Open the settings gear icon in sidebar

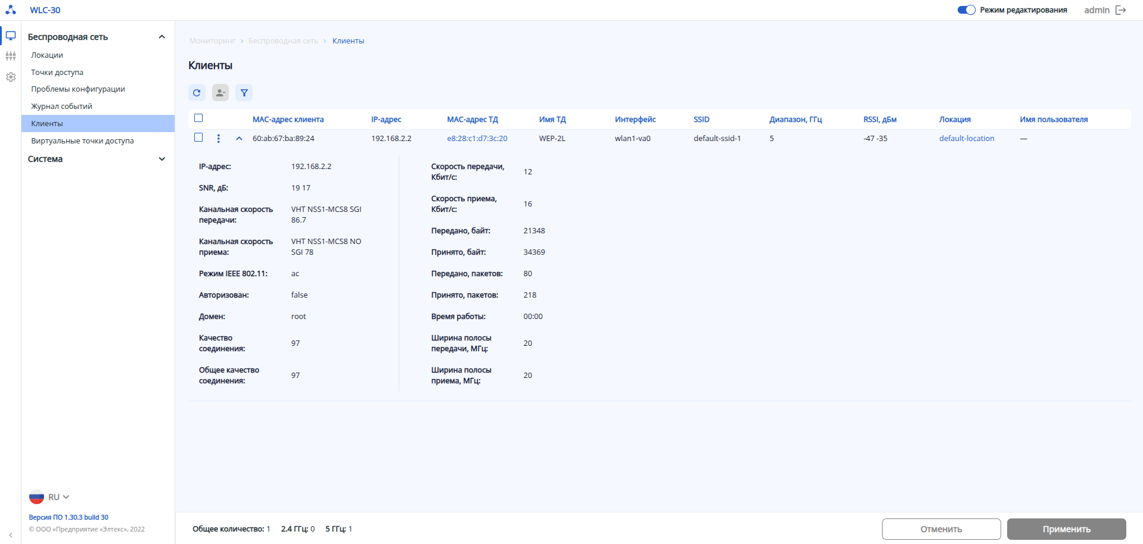tap(11, 77)
